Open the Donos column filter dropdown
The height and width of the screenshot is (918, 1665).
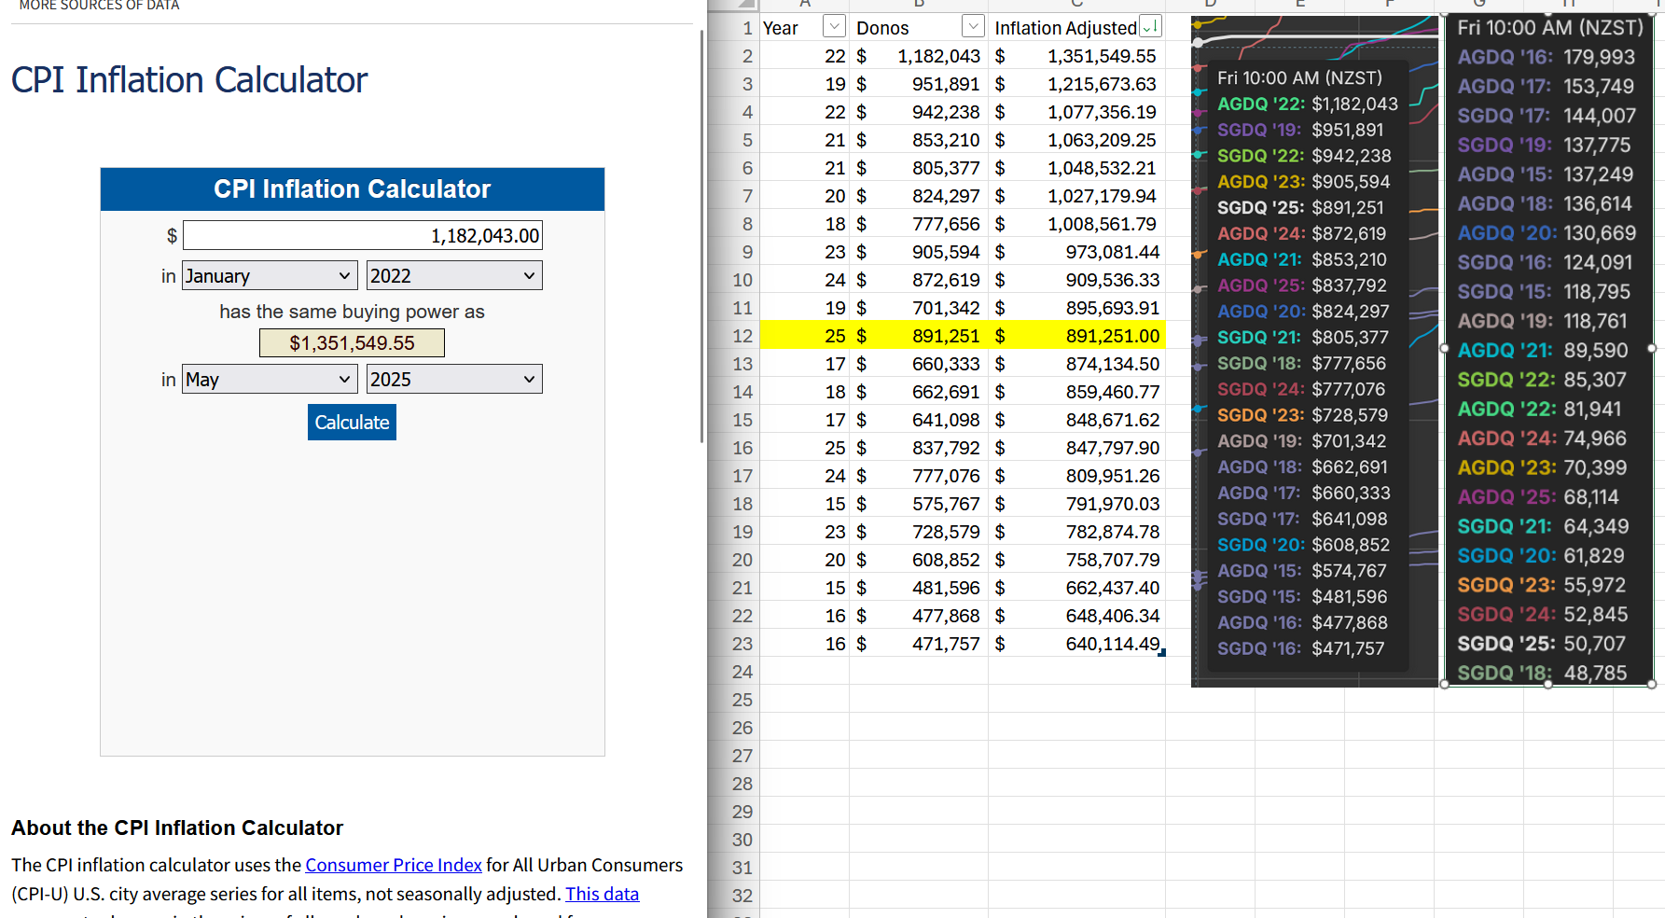coord(974,27)
